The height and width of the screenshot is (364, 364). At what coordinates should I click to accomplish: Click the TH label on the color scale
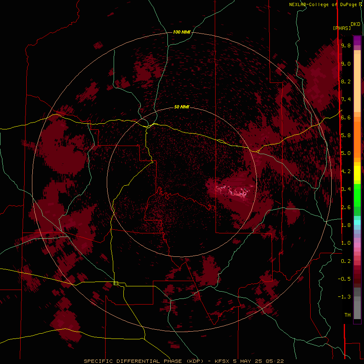[x=347, y=315]
